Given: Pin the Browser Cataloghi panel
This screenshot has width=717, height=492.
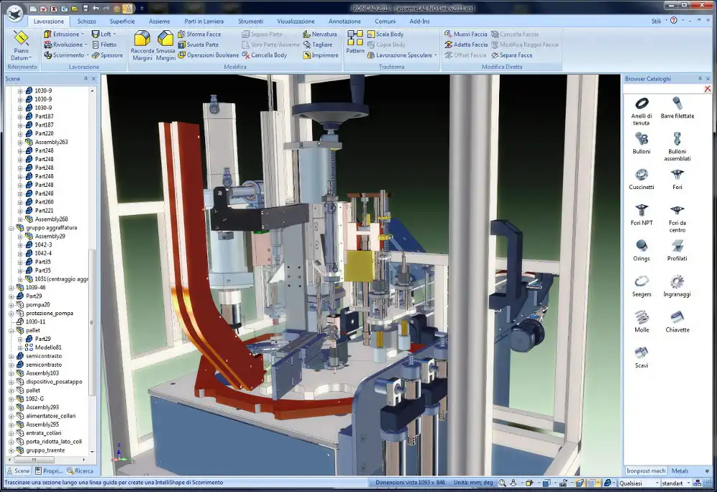Looking at the screenshot, I should [x=699, y=78].
